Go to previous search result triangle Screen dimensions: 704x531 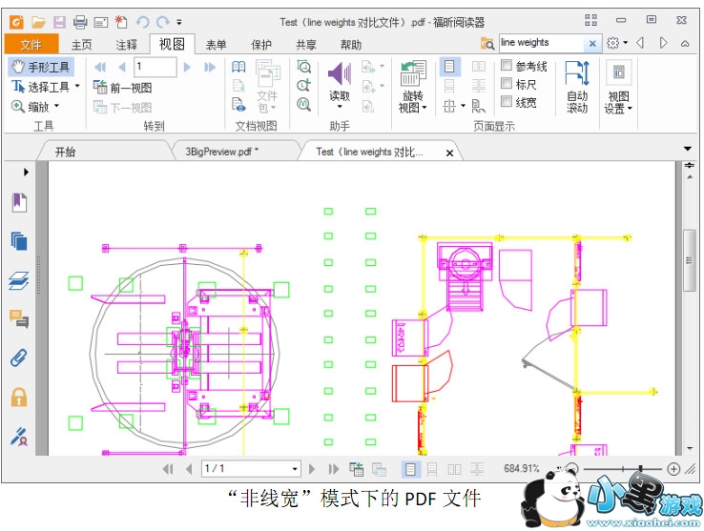640,43
